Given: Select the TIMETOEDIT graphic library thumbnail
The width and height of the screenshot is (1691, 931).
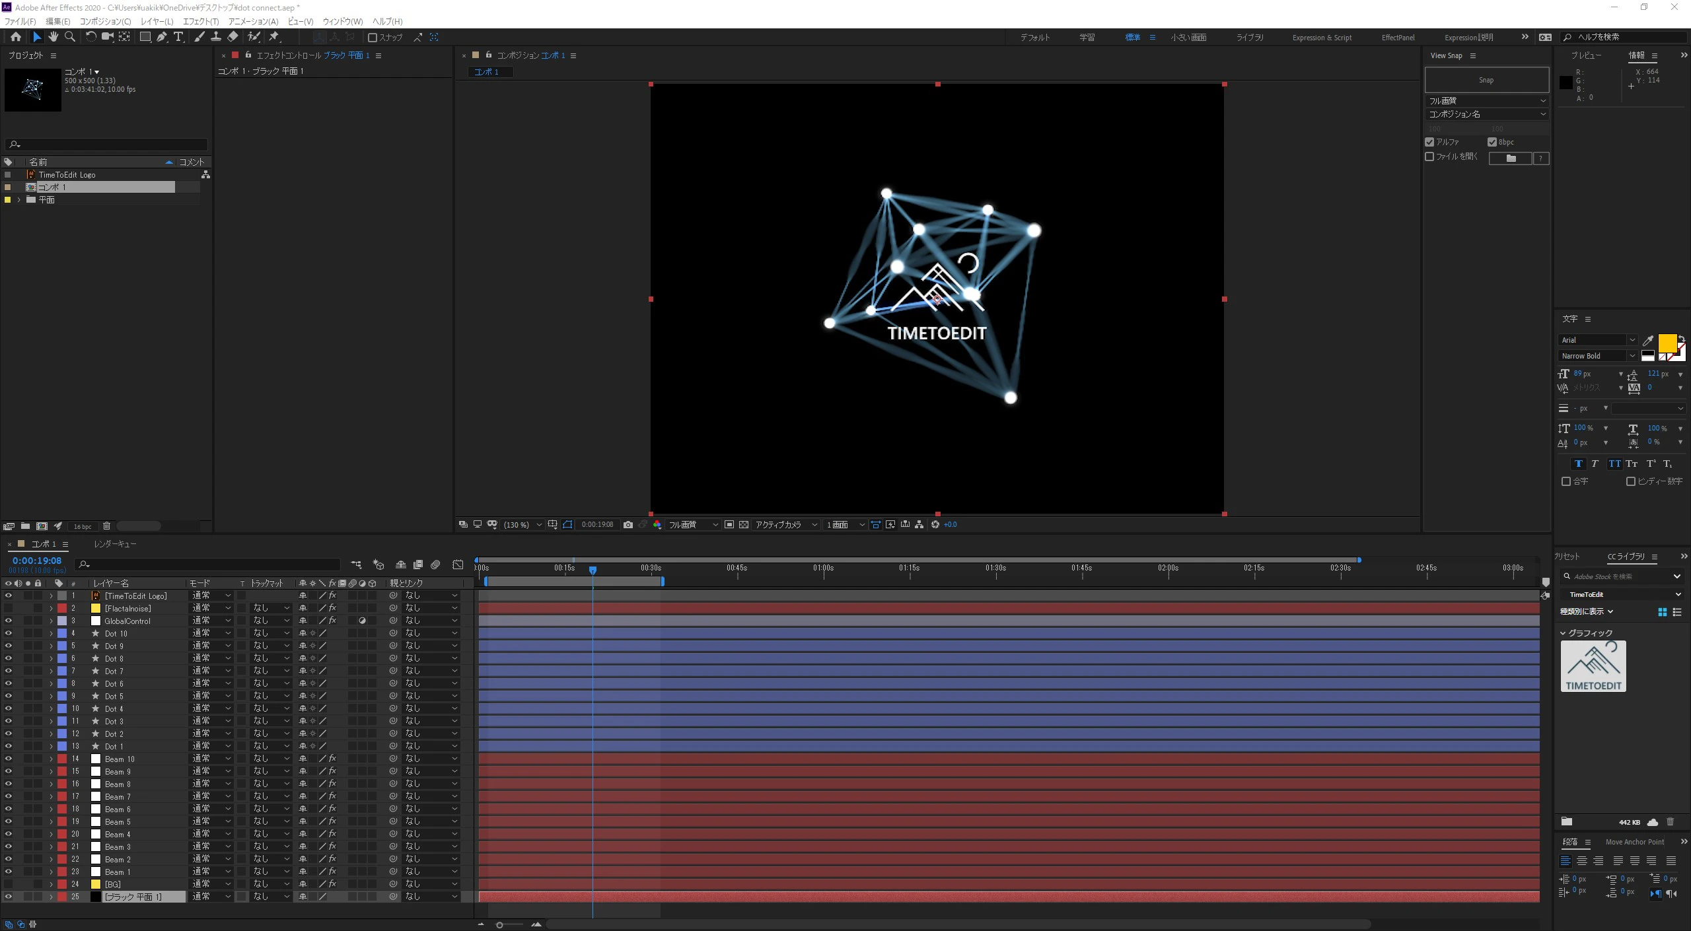Looking at the screenshot, I should tap(1593, 666).
